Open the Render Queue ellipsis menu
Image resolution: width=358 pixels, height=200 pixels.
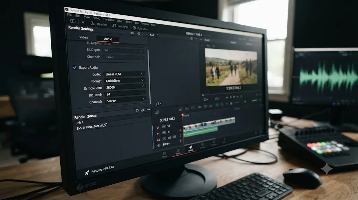click(148, 109)
